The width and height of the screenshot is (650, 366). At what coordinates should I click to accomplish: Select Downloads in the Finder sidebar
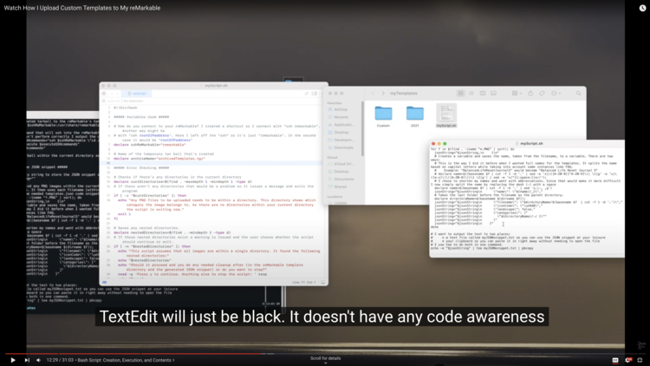point(341,147)
